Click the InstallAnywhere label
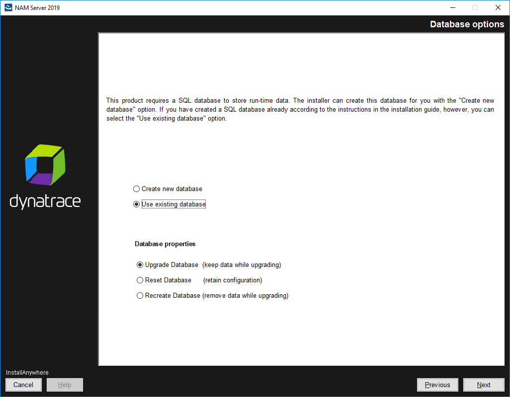This screenshot has width=510, height=397. coord(27,372)
